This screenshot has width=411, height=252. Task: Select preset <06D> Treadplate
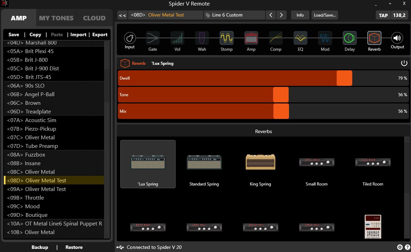(x=54, y=111)
